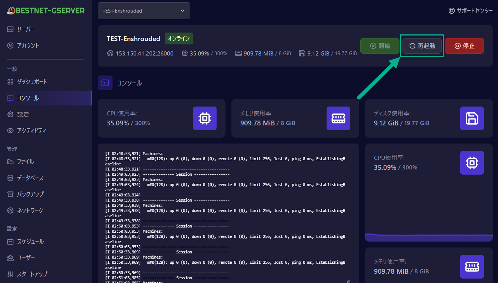Open the サポートセンター link
Viewport: 498px width, 283px height.
pyautogui.click(x=471, y=11)
